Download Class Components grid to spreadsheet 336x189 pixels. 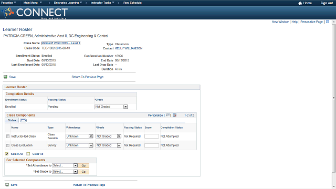175,115
